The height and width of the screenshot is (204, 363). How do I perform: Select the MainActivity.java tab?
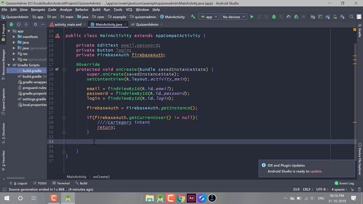coord(108,24)
